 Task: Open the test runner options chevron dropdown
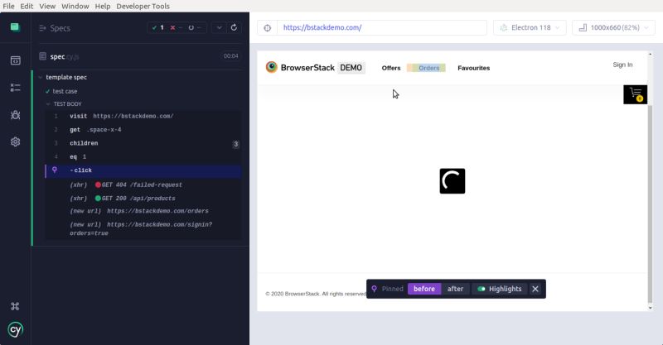click(219, 27)
